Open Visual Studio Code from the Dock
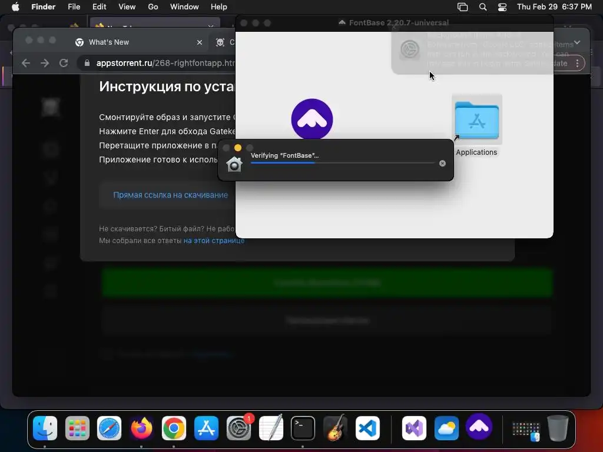The width and height of the screenshot is (603, 452). (x=367, y=428)
